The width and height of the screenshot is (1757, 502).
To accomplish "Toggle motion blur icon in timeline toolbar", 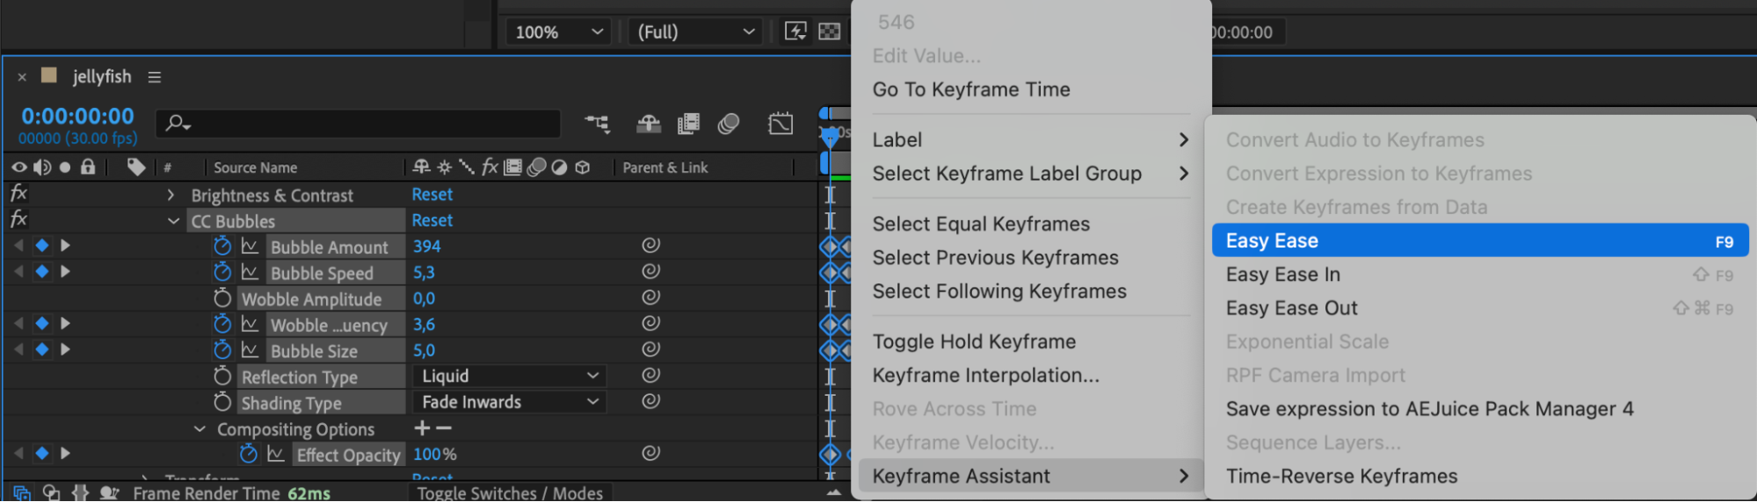I will click(729, 124).
